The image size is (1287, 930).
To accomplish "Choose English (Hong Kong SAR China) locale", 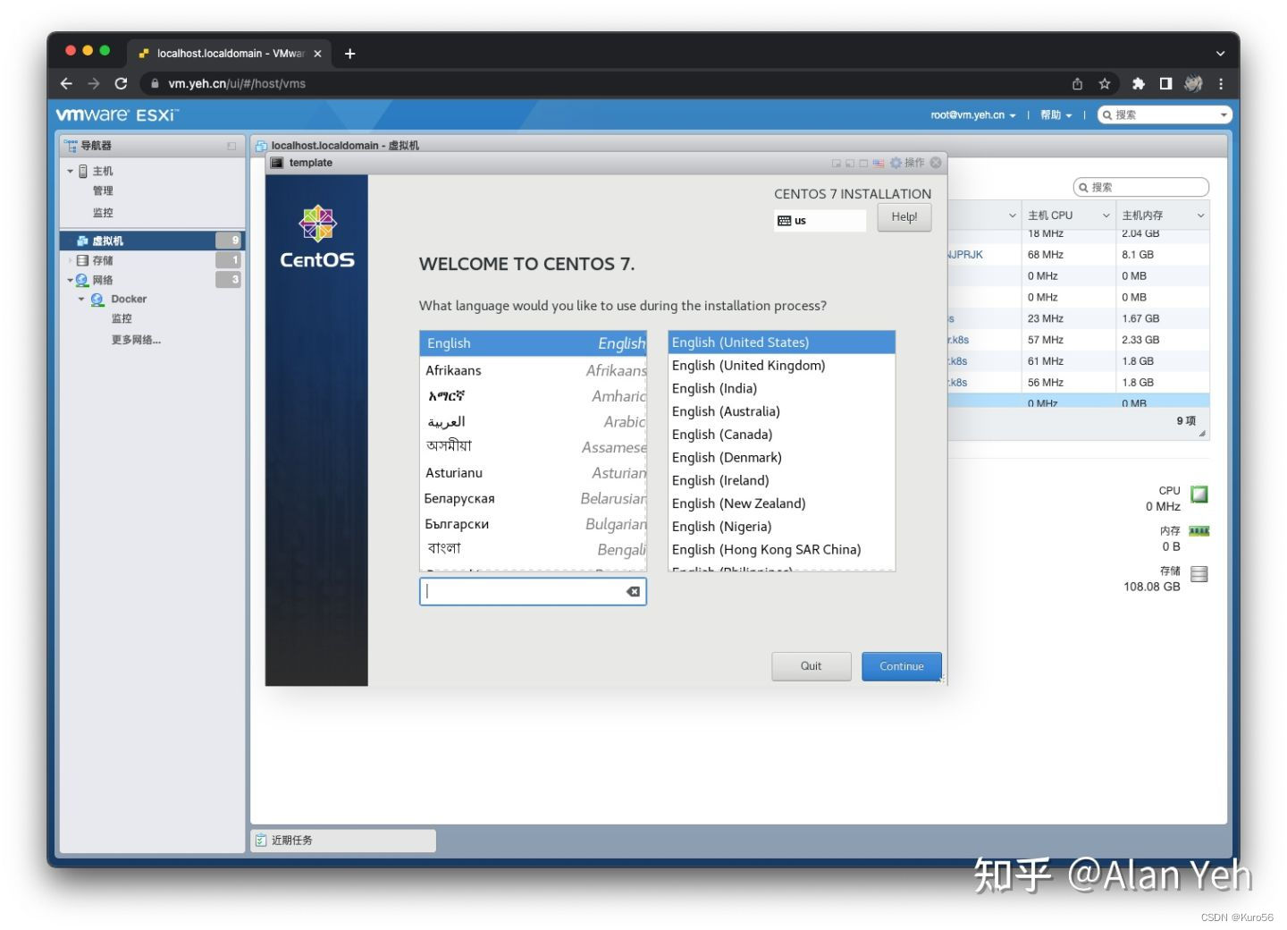I will point(782,550).
